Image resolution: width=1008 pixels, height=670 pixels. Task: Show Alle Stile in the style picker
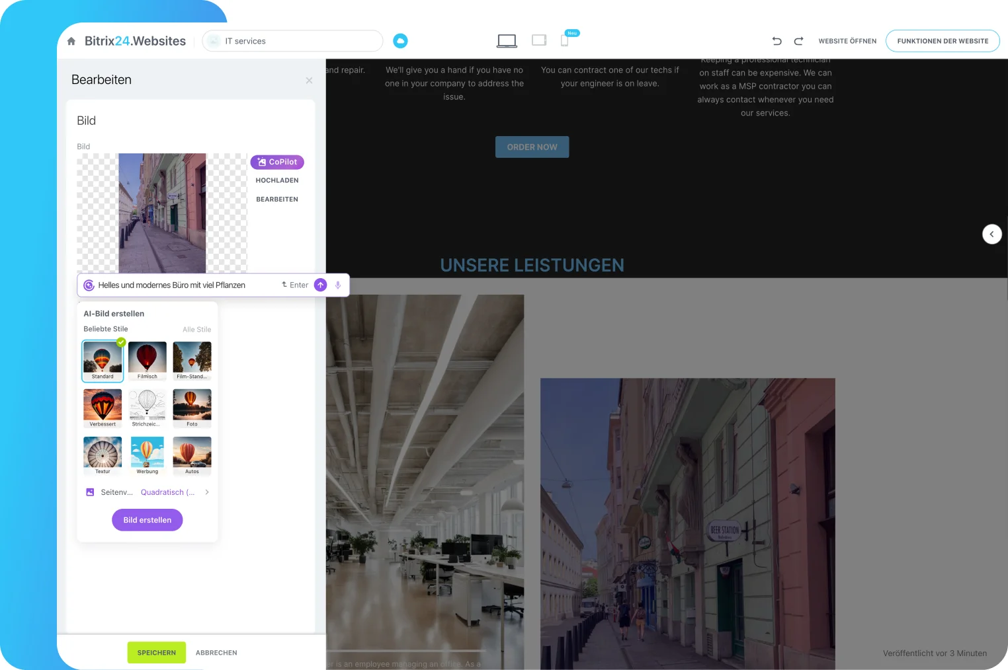[196, 329]
